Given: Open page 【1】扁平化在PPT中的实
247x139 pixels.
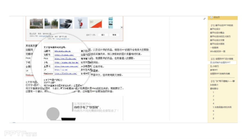Looking at the screenshot, I should click(x=222, y=25).
